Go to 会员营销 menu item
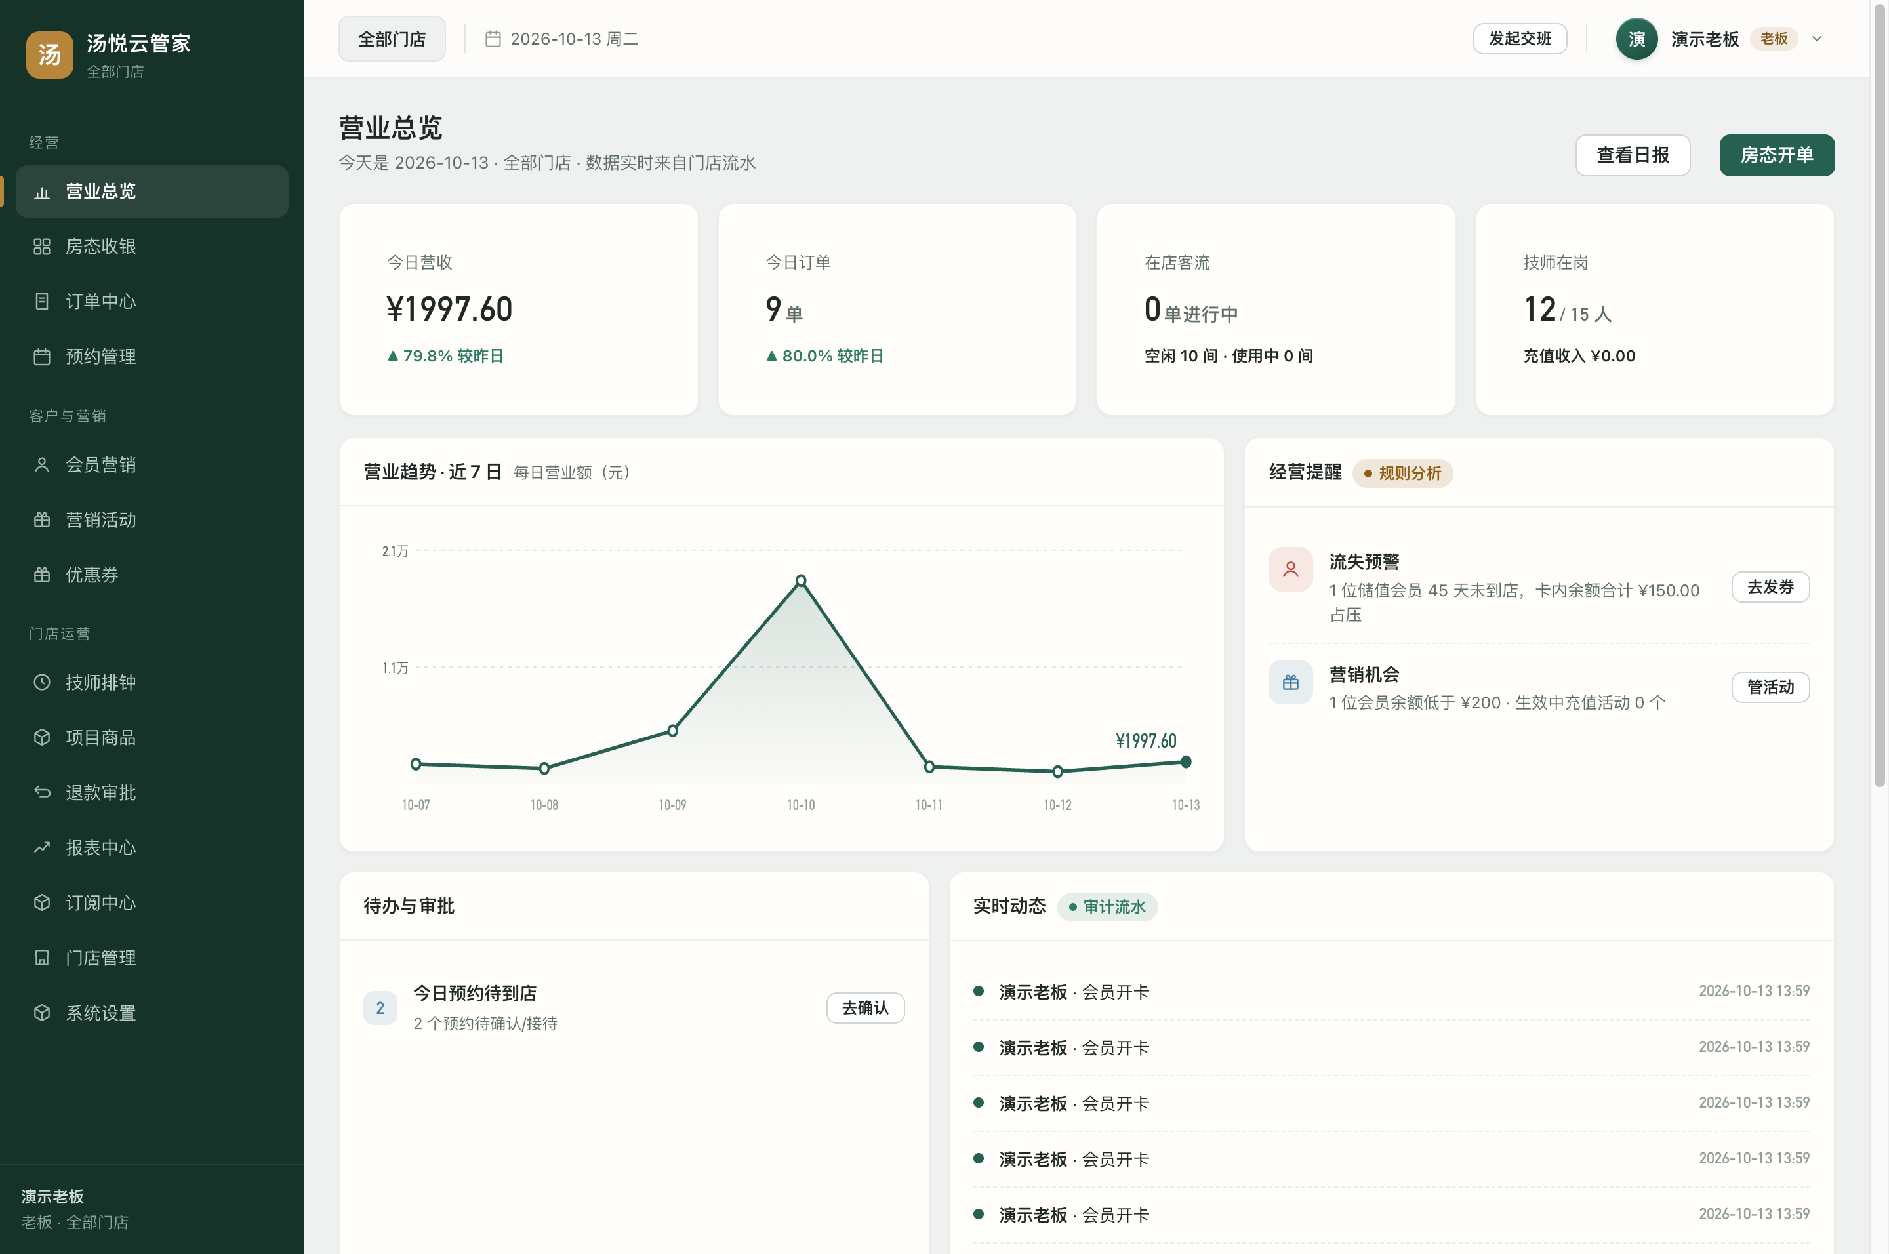Image resolution: width=1889 pixels, height=1254 pixels. [x=152, y=464]
